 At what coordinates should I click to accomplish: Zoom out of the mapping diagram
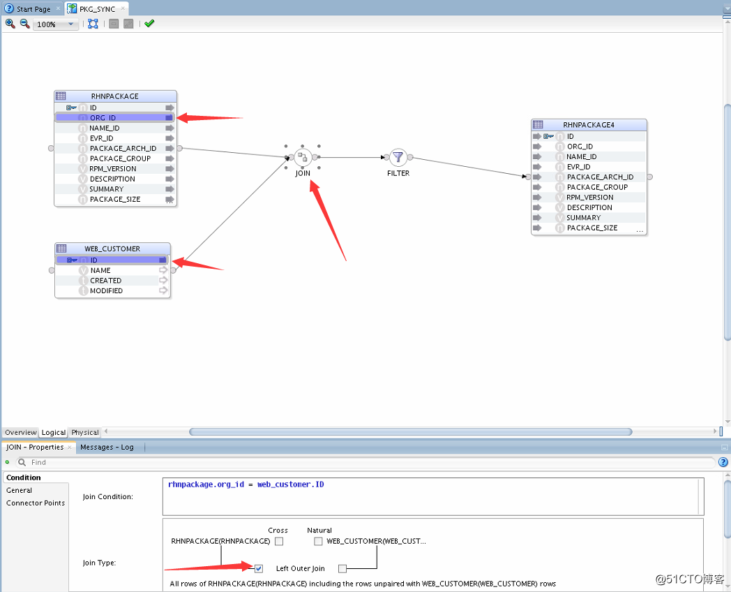pyautogui.click(x=24, y=23)
